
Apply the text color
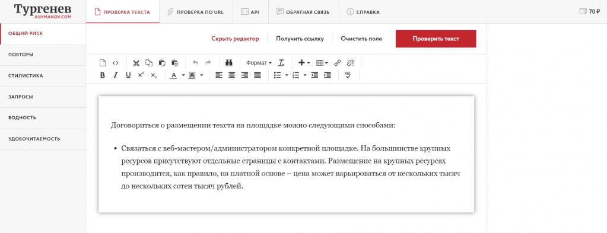[x=173, y=75]
